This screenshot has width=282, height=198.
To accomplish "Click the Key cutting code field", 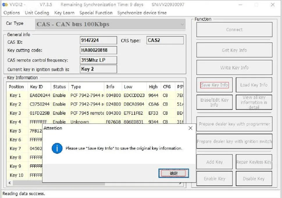I will point(98,50).
